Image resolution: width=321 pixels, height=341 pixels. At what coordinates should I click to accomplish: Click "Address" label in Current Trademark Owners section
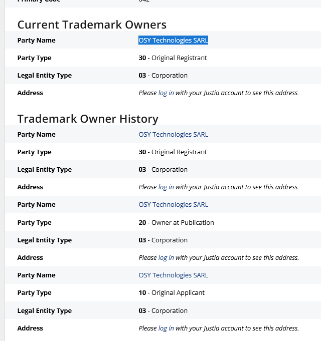[30, 93]
